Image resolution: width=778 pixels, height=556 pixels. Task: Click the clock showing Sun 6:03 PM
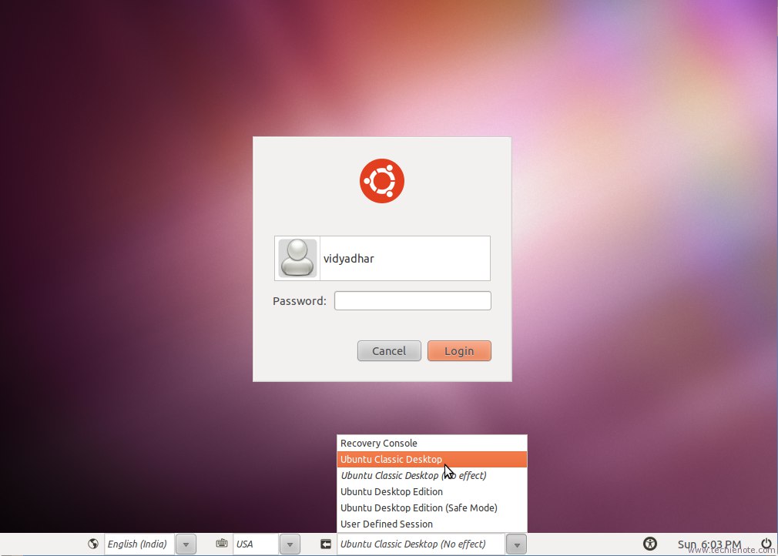[x=709, y=544]
